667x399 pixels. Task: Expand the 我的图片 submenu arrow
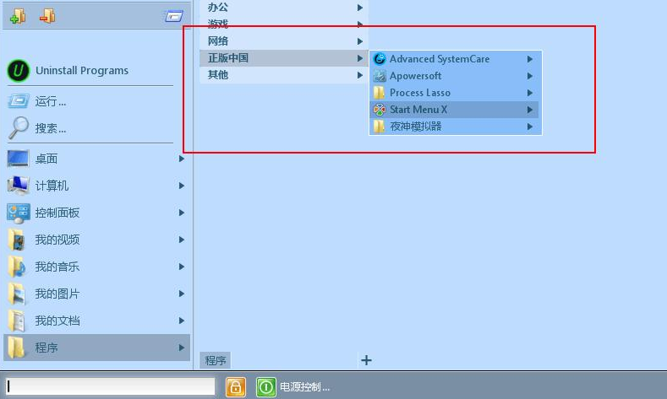(x=182, y=294)
